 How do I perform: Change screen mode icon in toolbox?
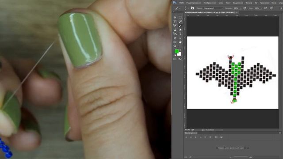(x=180, y=59)
